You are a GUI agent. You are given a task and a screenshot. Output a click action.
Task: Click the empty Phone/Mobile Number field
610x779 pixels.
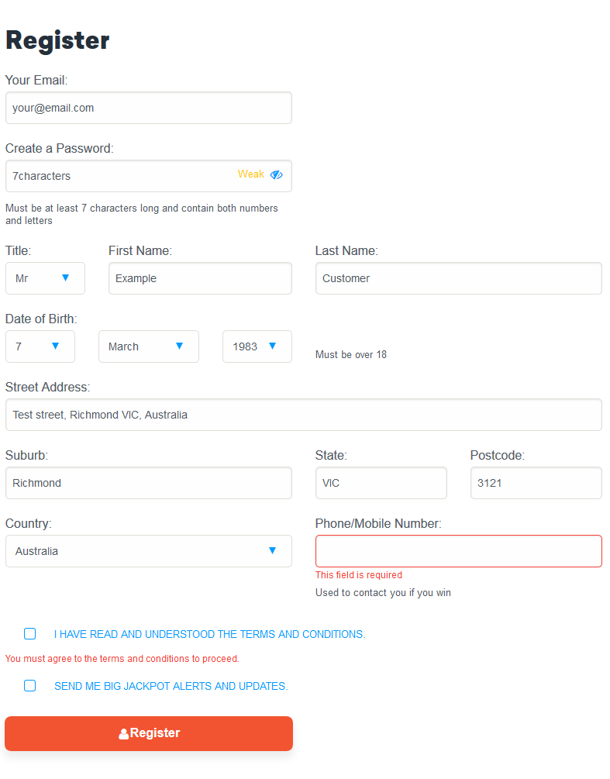pos(459,551)
